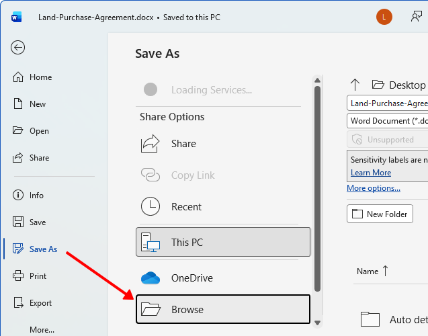Open the orange L account avatar
The image size is (428, 336).
coord(384,17)
